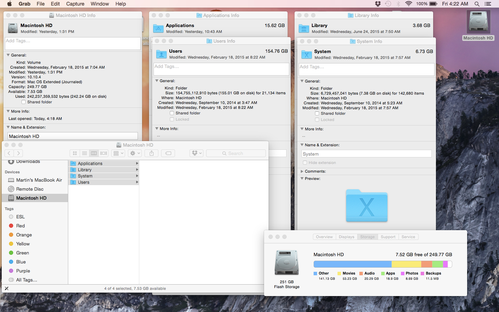
Task: Click the Wi-Fi status icon
Action: pyautogui.click(x=409, y=4)
